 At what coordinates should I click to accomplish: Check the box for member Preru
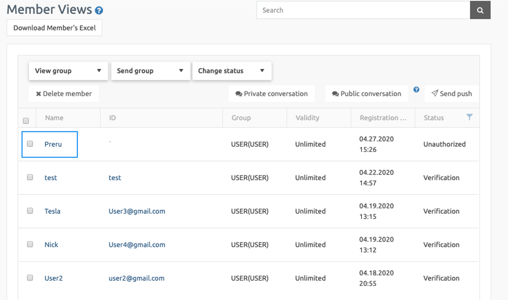pyautogui.click(x=30, y=144)
